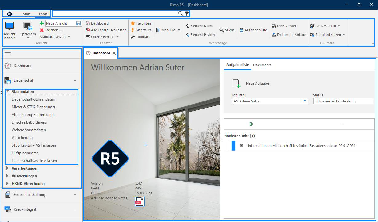This screenshot has width=378, height=222.
Task: Open the R5 application menu icon
Action: pyautogui.click(x=10, y=14)
